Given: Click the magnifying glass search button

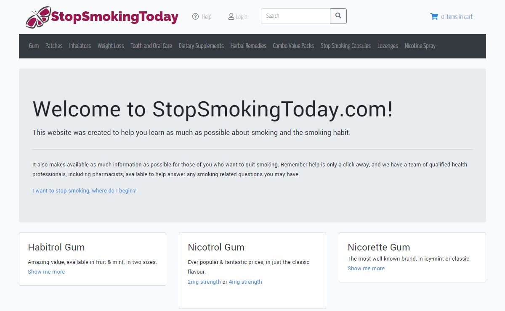Looking at the screenshot, I should [x=338, y=16].
